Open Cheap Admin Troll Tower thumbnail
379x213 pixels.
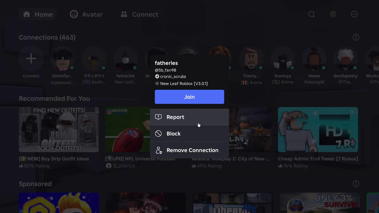(318, 130)
